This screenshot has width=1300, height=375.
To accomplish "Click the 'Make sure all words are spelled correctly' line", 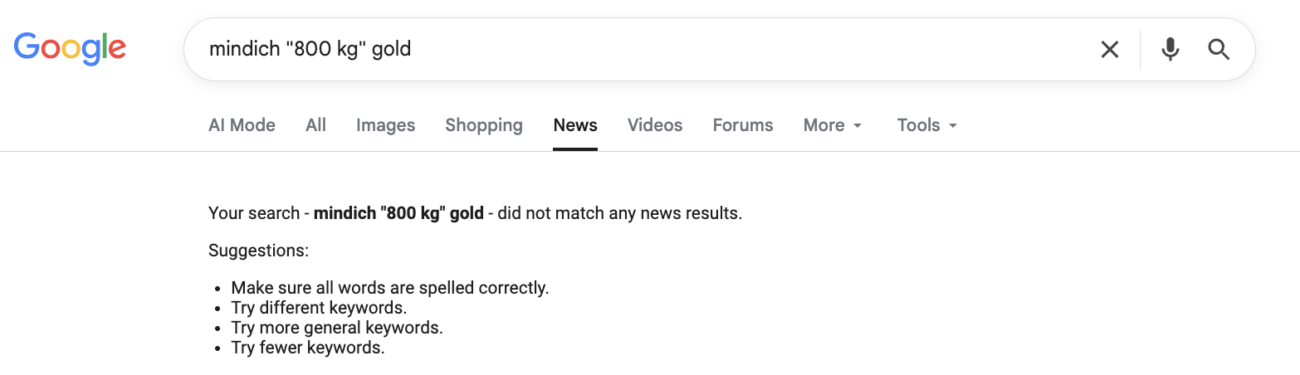I will click(x=390, y=288).
